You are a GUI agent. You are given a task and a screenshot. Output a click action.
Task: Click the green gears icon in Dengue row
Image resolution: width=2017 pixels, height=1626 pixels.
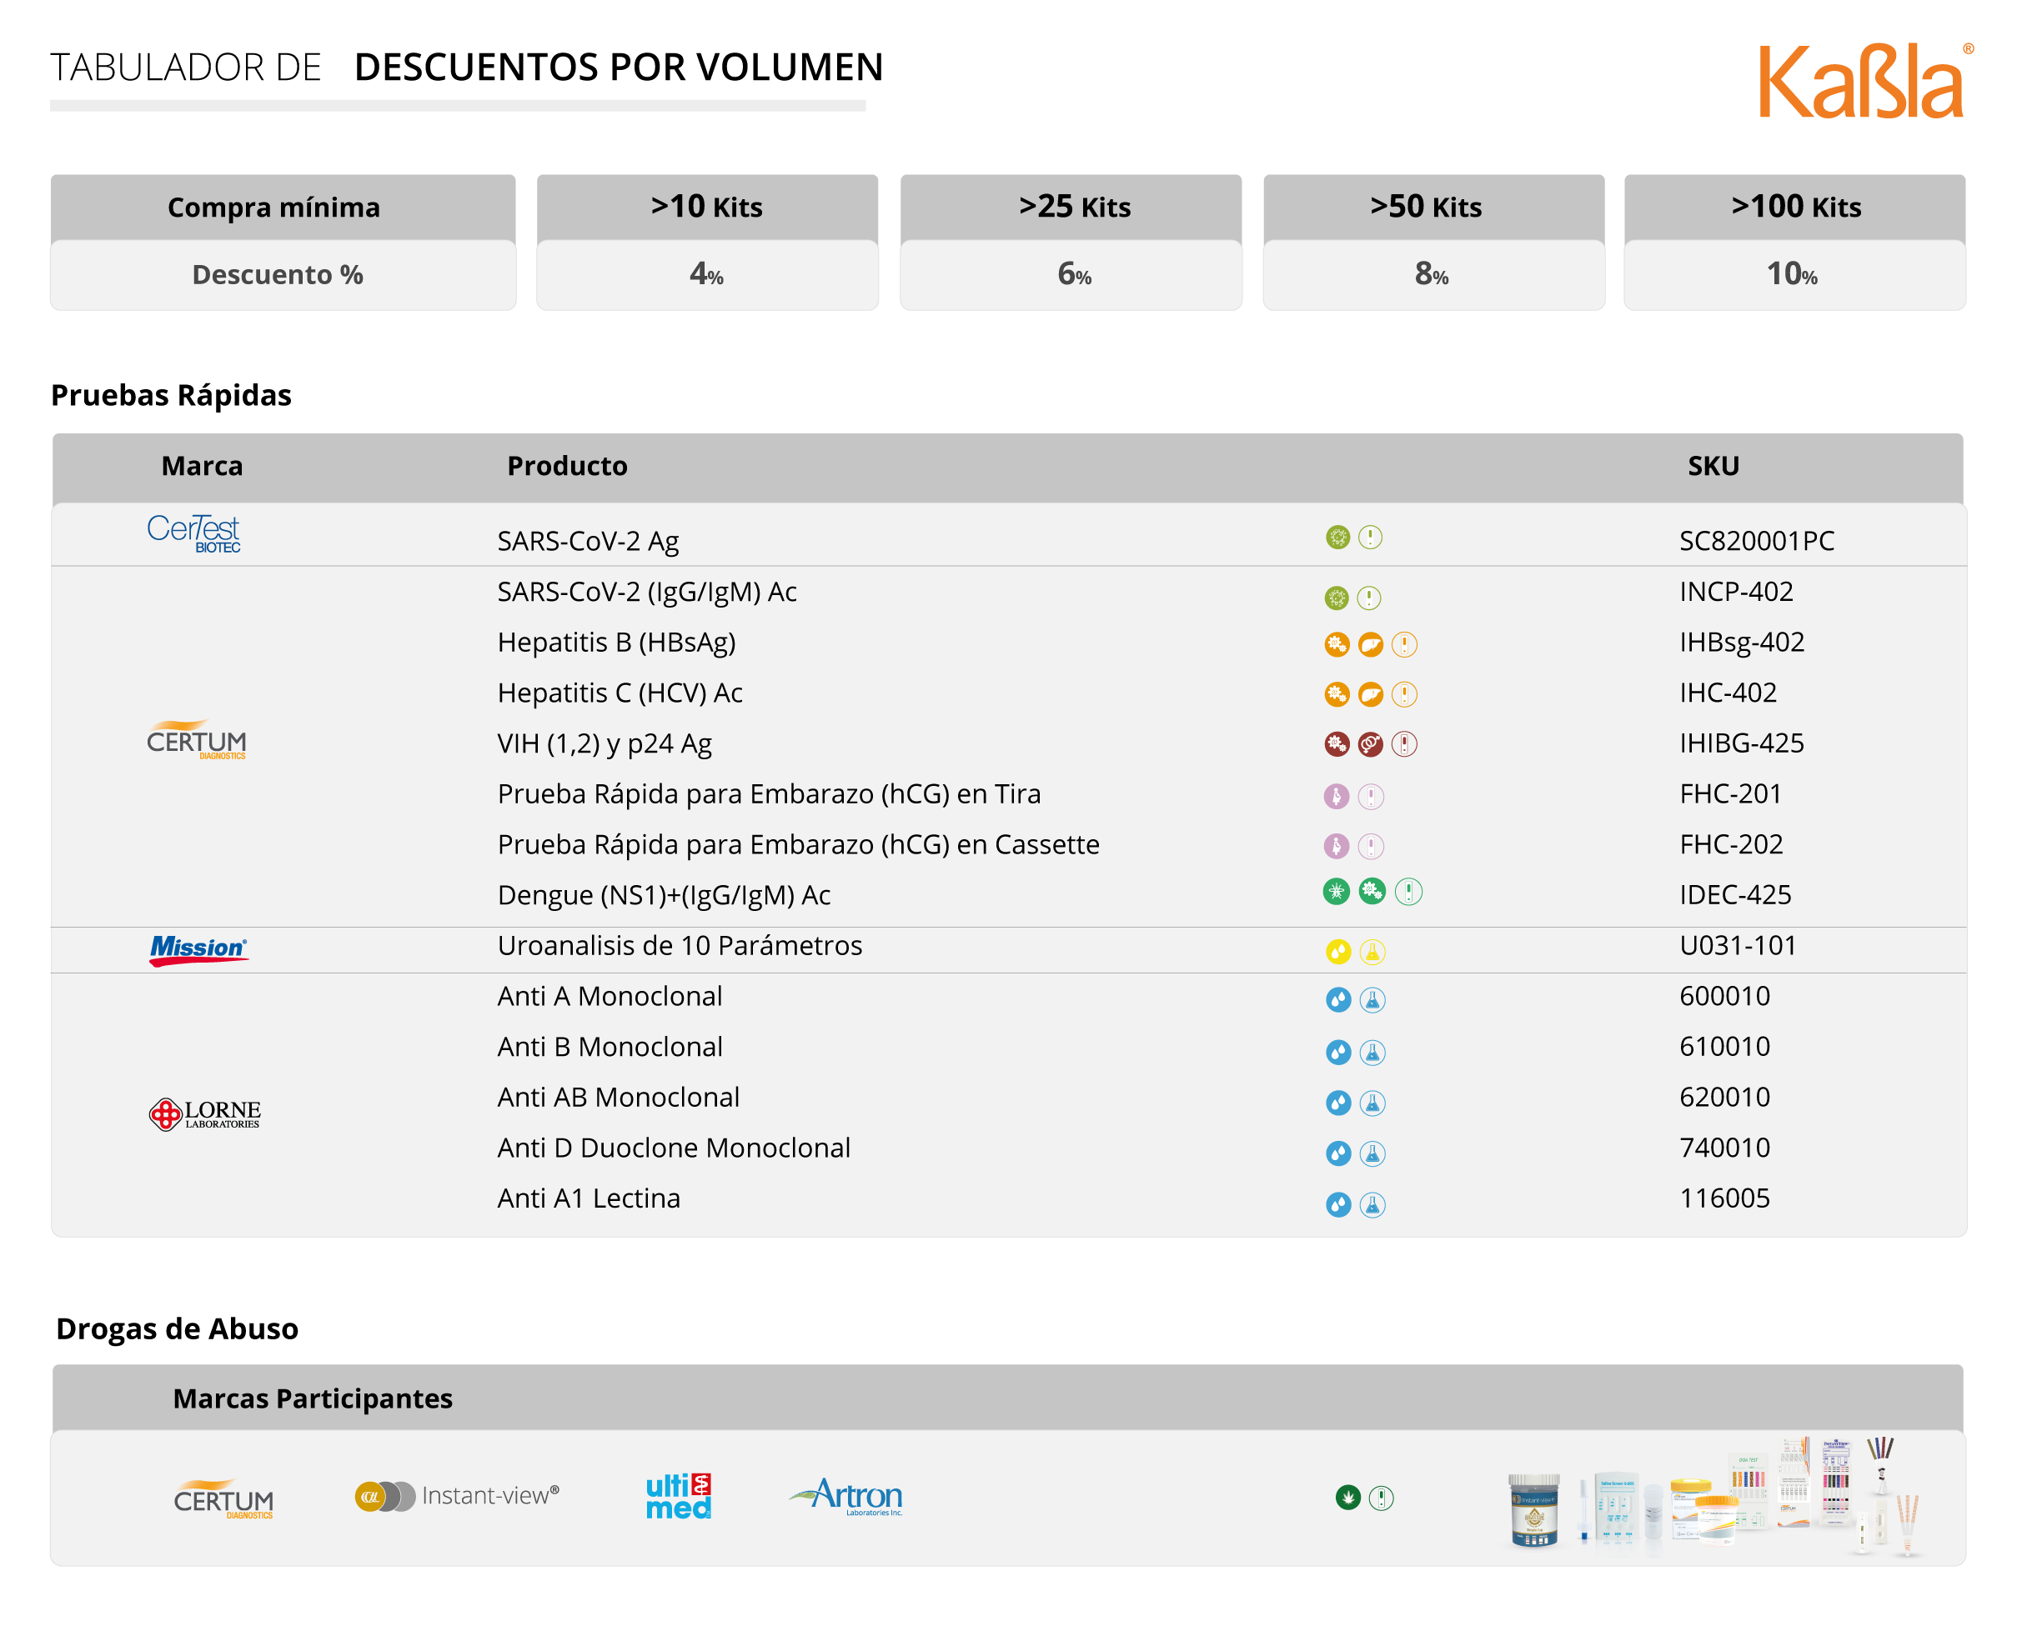coord(1372,892)
